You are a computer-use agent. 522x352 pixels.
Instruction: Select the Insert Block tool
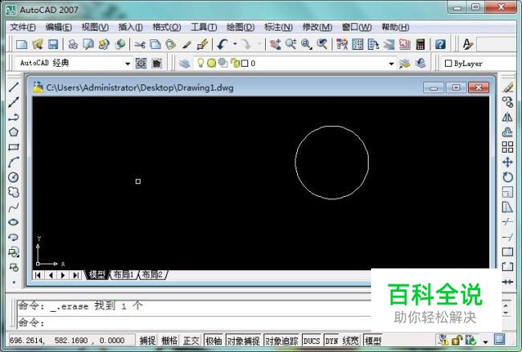[x=14, y=252]
